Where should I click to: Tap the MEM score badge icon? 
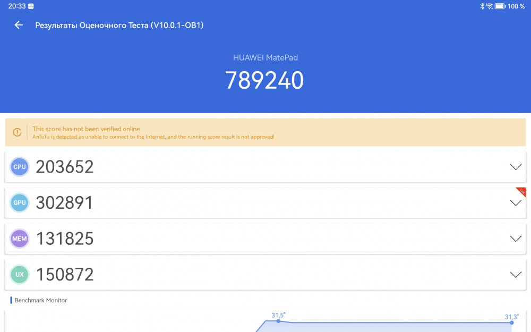pyautogui.click(x=20, y=239)
